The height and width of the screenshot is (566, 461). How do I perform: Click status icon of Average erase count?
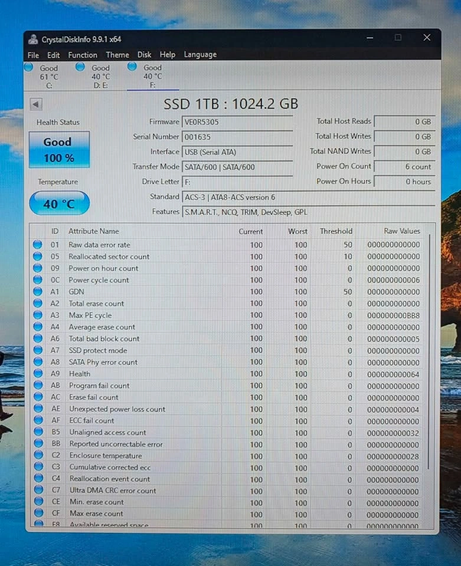[38, 327]
